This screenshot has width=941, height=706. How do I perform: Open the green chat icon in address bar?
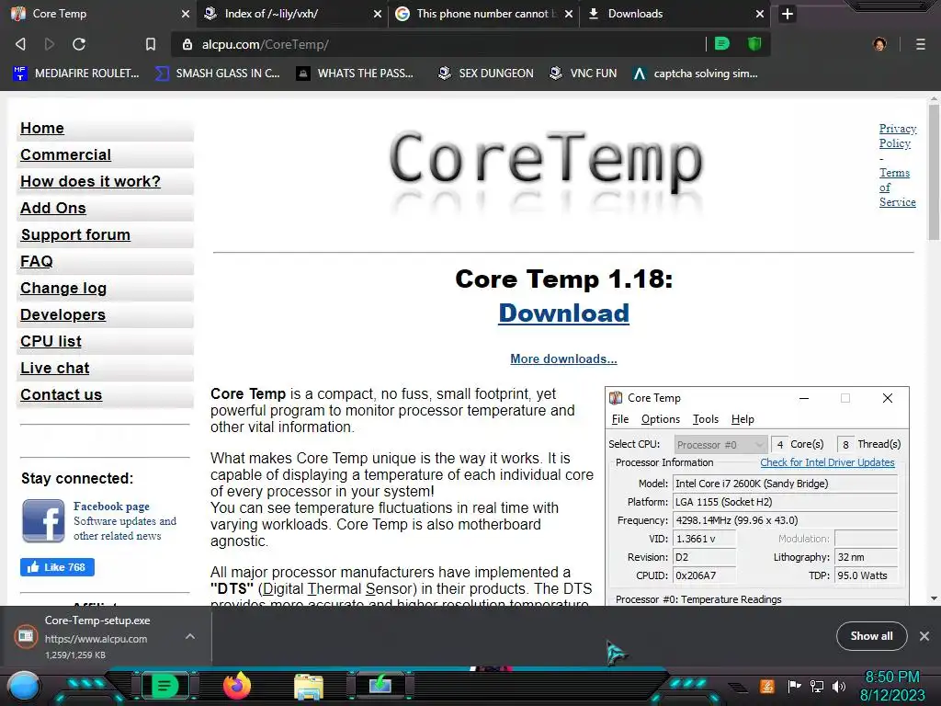pos(722,44)
